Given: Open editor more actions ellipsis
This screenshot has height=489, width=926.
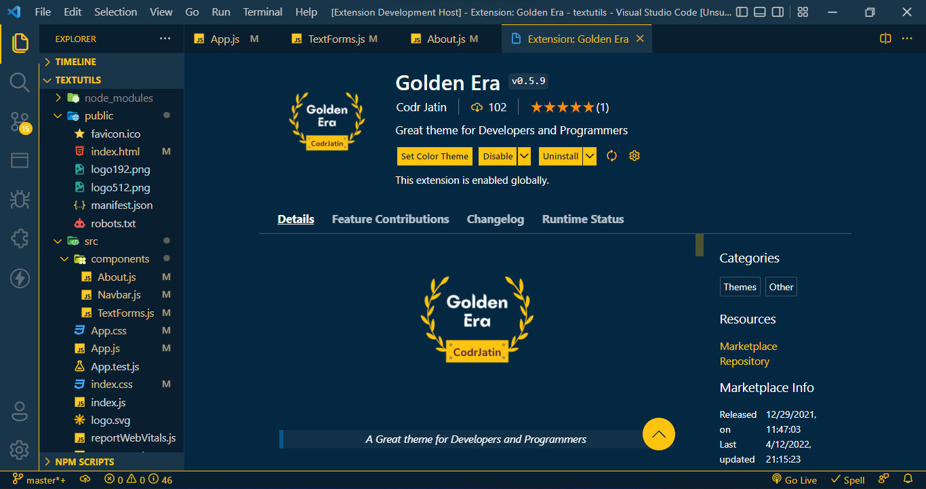Looking at the screenshot, I should [907, 39].
